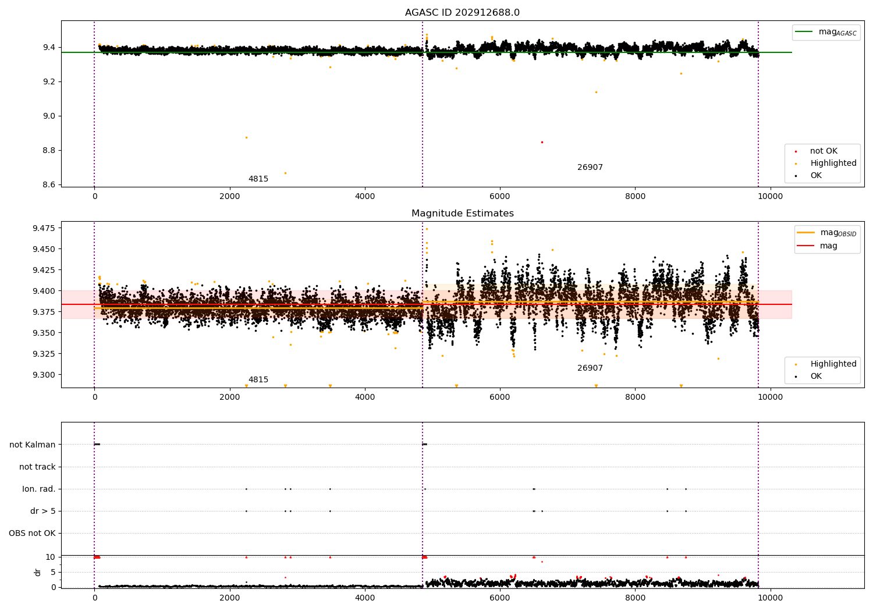Image resolution: width=873 pixels, height=611 pixels.
Task: Click the 9.0 tick label on top plot
Action: click(x=49, y=116)
